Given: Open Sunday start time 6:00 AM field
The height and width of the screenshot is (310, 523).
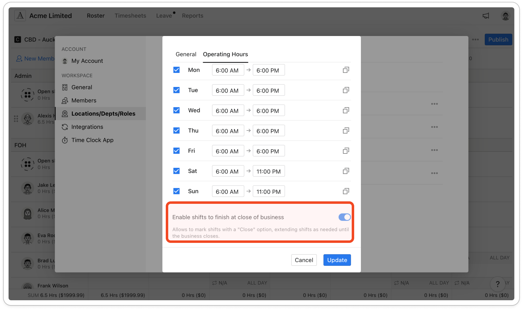Looking at the screenshot, I should point(228,191).
